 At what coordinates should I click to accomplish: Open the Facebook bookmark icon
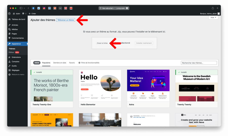pos(33,8)
